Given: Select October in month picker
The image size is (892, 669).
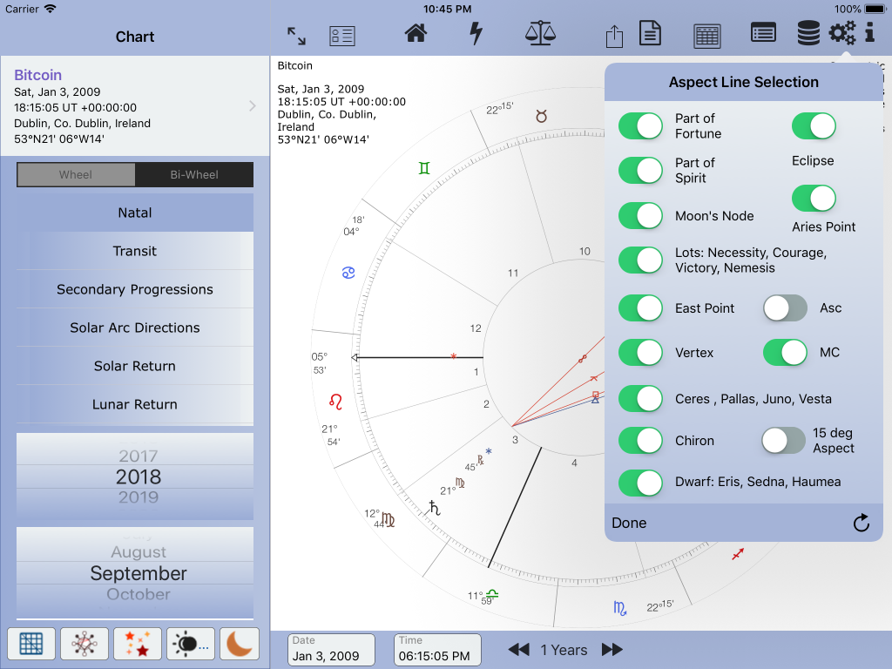Looking at the screenshot, I should (139, 594).
